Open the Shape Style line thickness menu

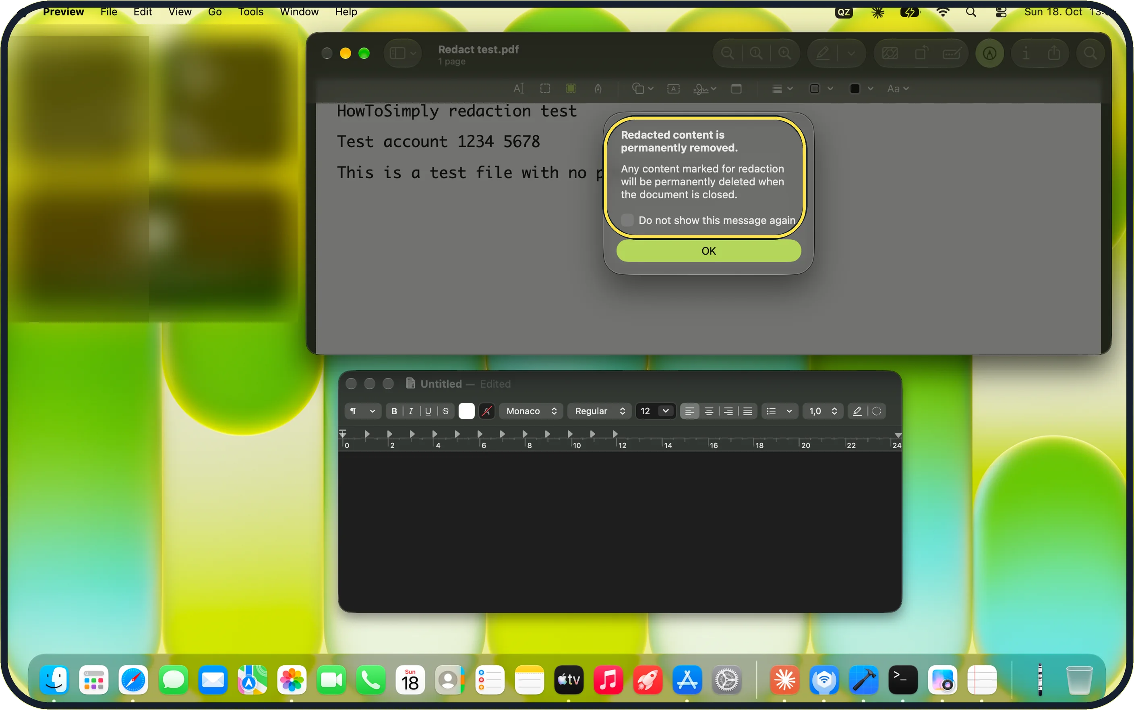[x=782, y=88]
